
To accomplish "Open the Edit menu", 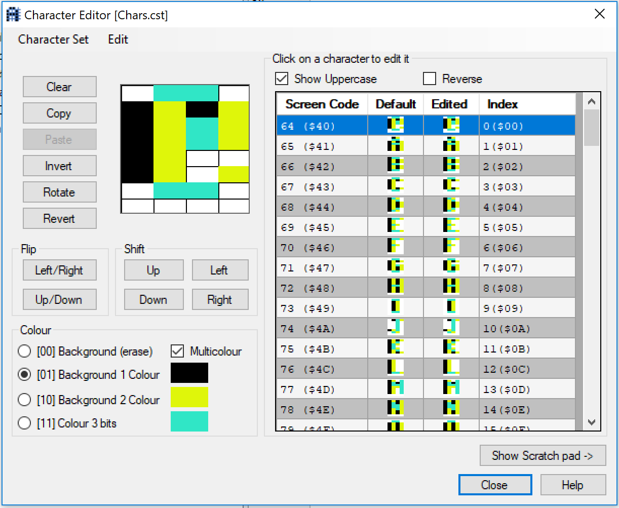I will (118, 40).
